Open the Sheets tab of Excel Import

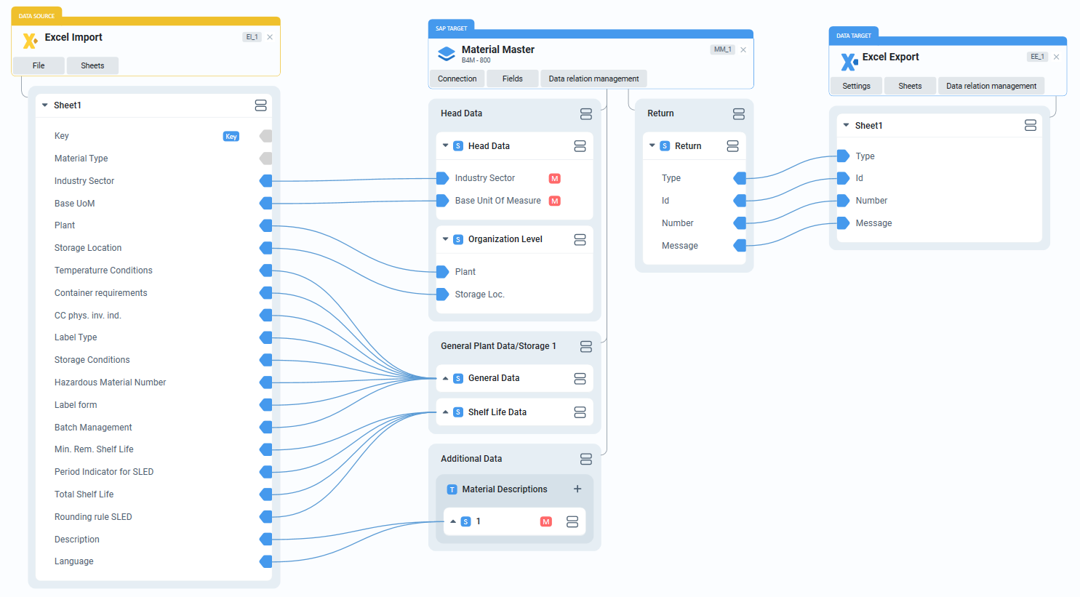92,65
